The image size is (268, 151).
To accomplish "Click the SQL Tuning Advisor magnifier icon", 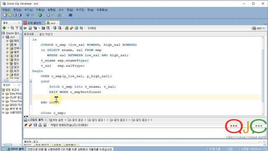I will click(48, 28).
